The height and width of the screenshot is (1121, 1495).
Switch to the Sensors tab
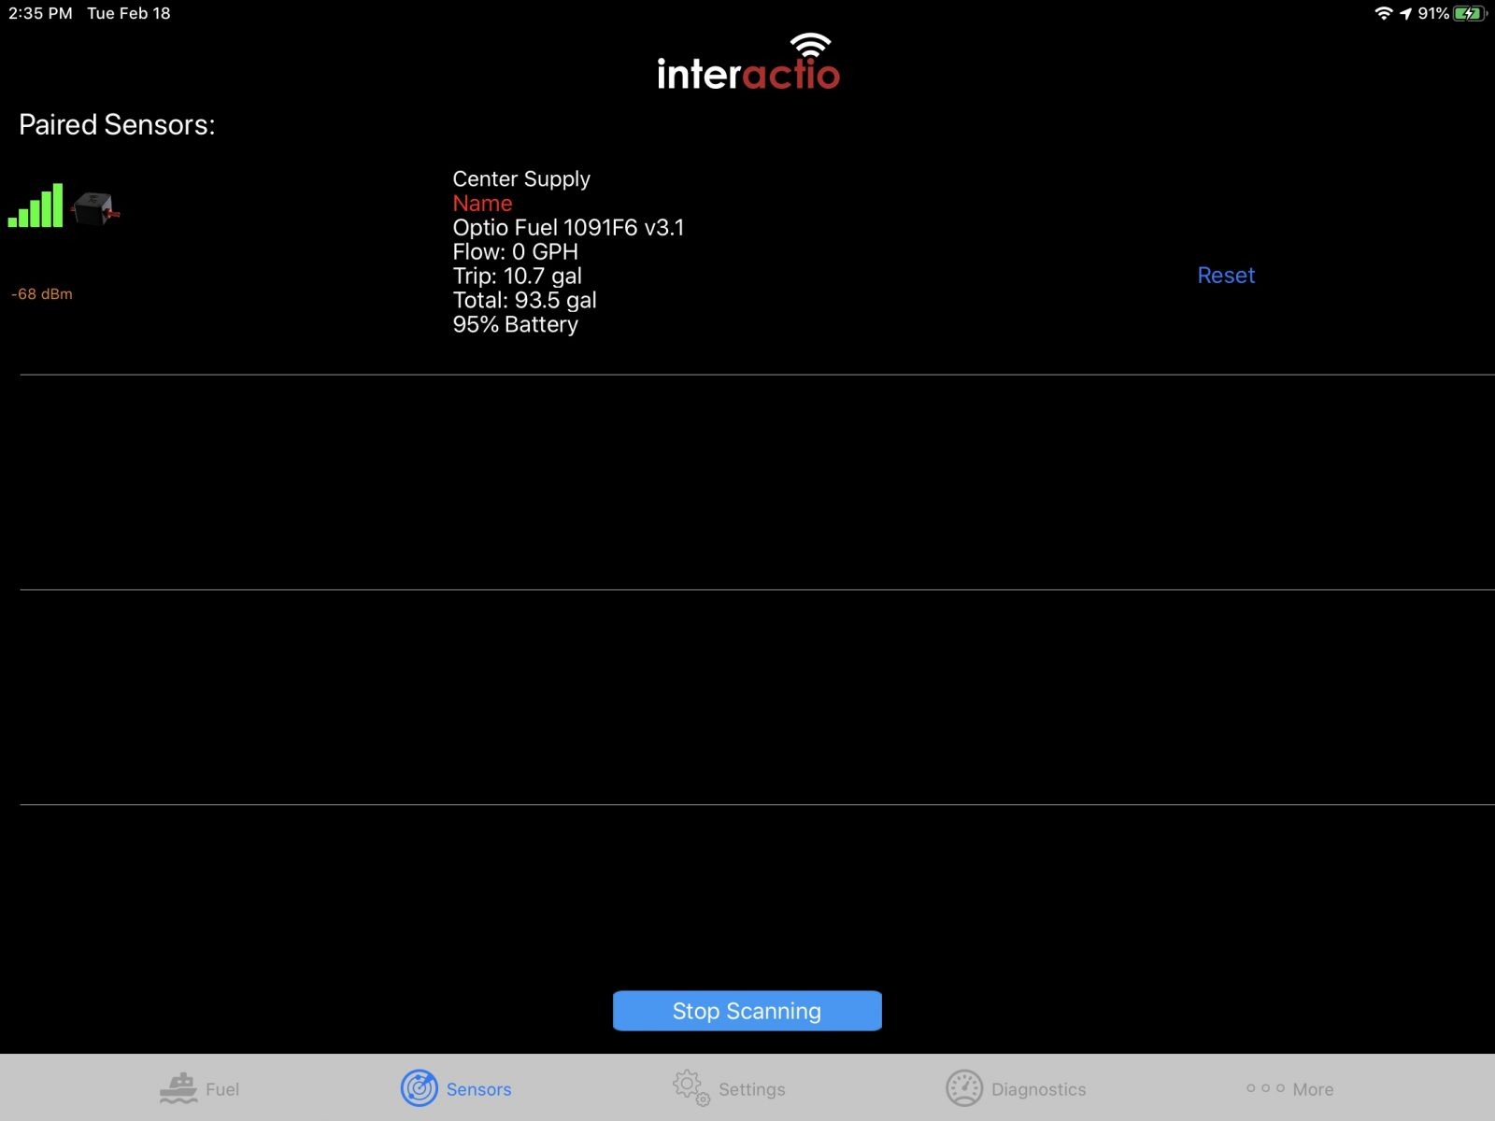[457, 1088]
